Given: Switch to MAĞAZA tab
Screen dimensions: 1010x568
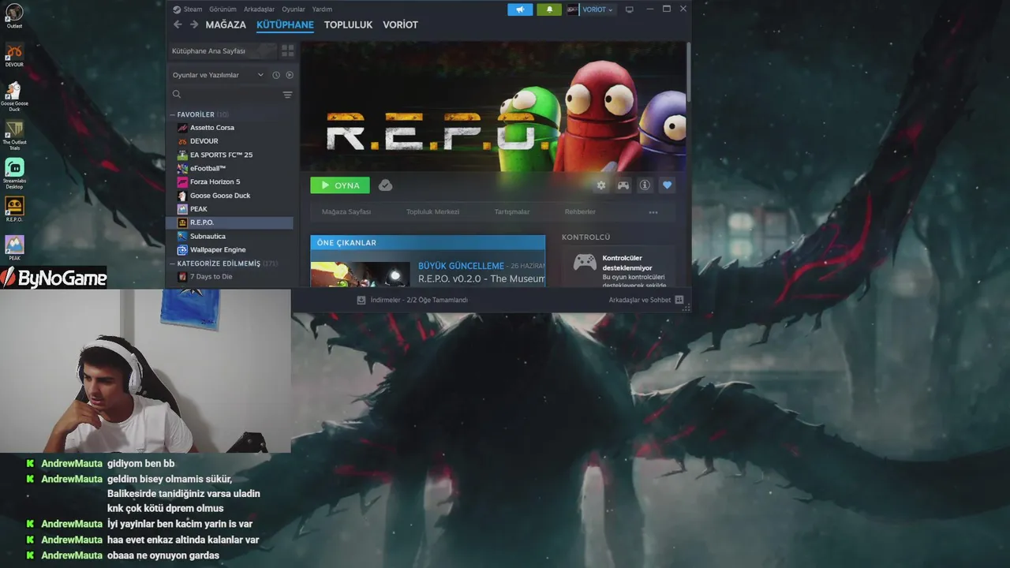Looking at the screenshot, I should point(226,24).
